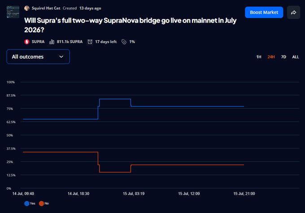
Task: Click the 50% axis label
Action: (x=10, y=135)
